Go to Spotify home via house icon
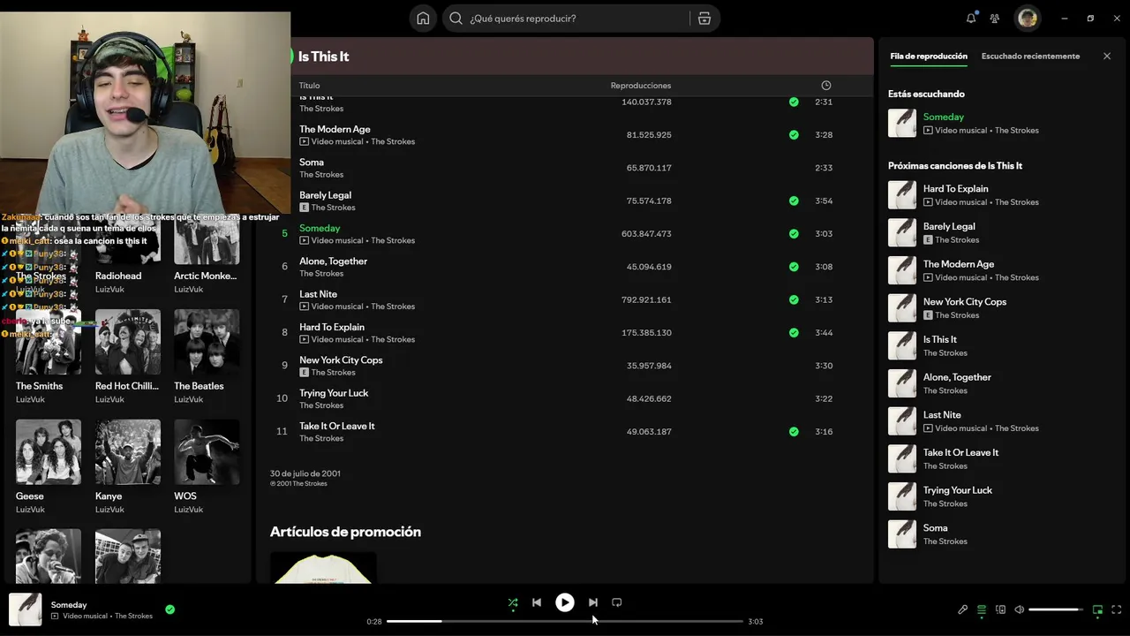 coord(423,19)
